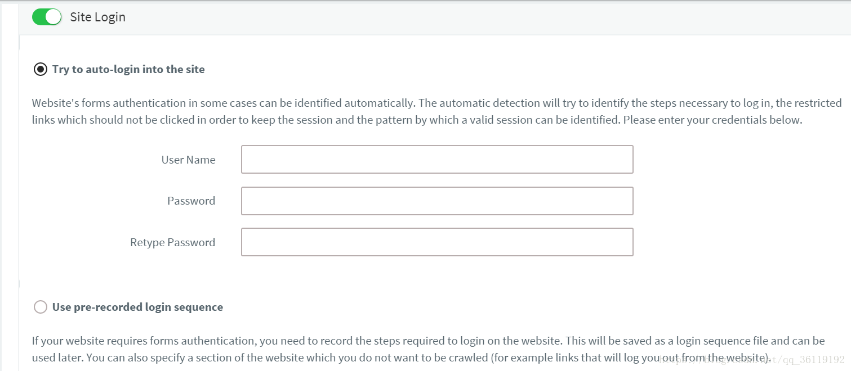Image resolution: width=851 pixels, height=371 pixels.
Task: Select Use pre-recorded login sequence radio button
Action: pyautogui.click(x=40, y=307)
